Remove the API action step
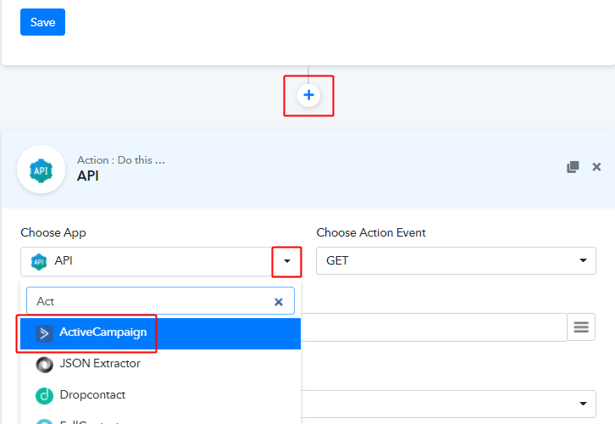Image resolution: width=615 pixels, height=424 pixels. [x=596, y=167]
